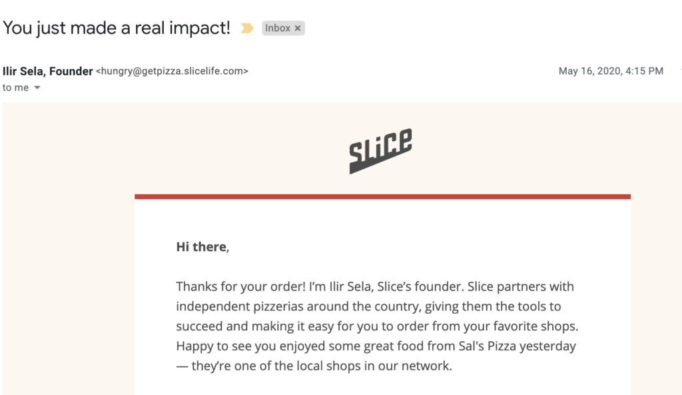Viewport: 682px width, 395px height.
Task: Click the bold "Hi there" greeting
Action: pyautogui.click(x=201, y=246)
